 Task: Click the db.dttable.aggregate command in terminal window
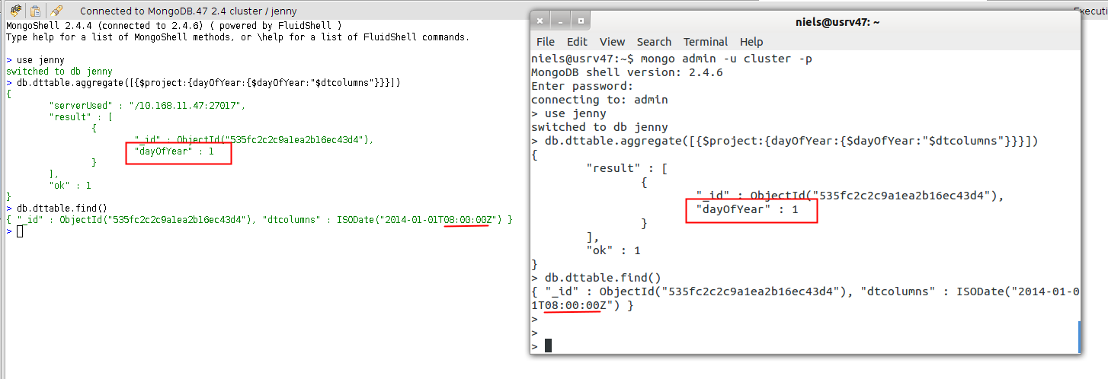[792, 141]
